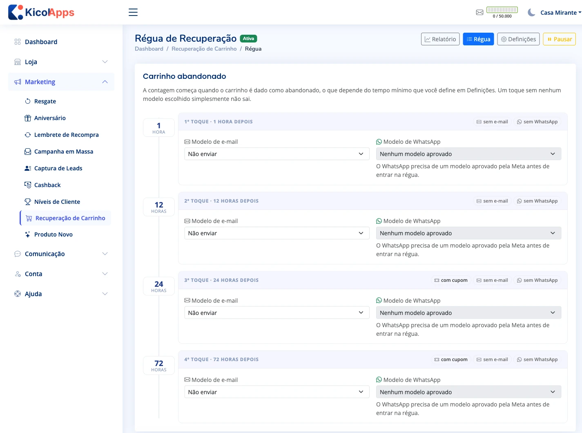Click the Relatório button
Screen dimensions: 582x433
(x=440, y=39)
